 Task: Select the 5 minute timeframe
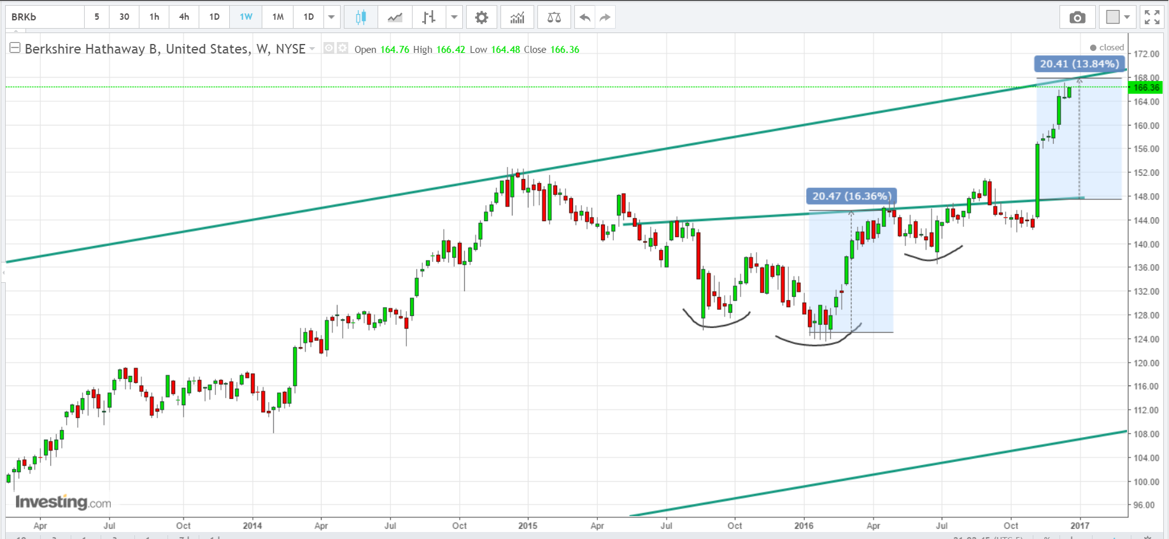point(97,17)
